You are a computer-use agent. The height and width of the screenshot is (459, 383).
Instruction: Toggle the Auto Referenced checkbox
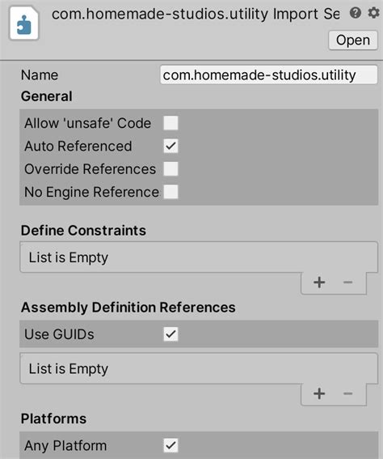tap(171, 146)
